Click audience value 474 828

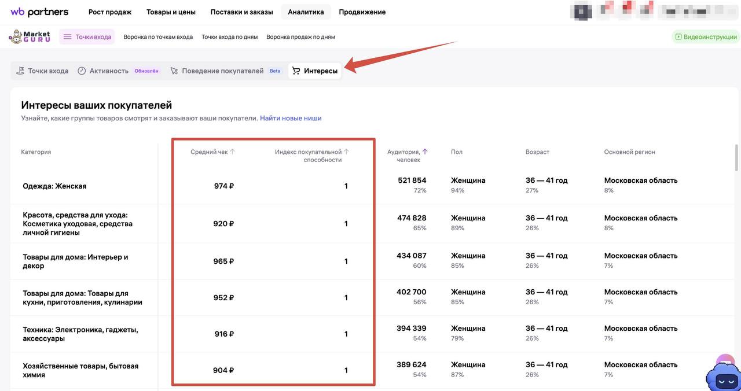[x=412, y=218]
